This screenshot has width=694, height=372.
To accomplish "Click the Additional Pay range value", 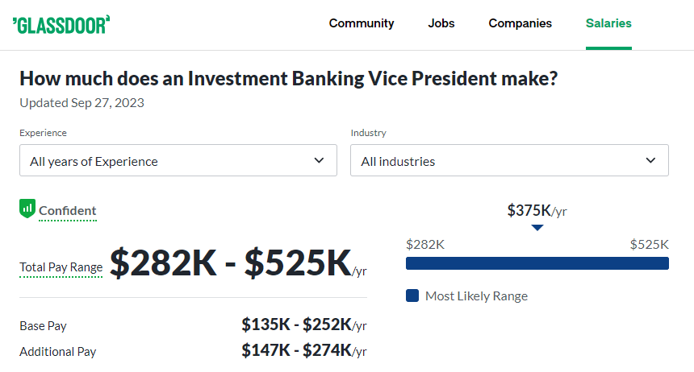I will 304,350.
